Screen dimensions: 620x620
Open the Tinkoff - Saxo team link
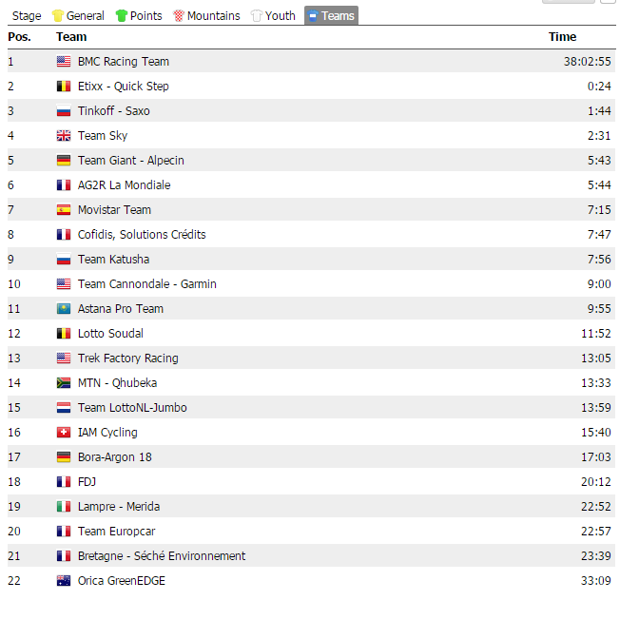click(113, 111)
